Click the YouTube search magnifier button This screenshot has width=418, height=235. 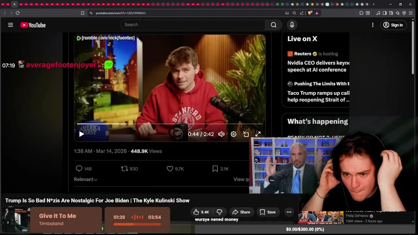click(274, 25)
